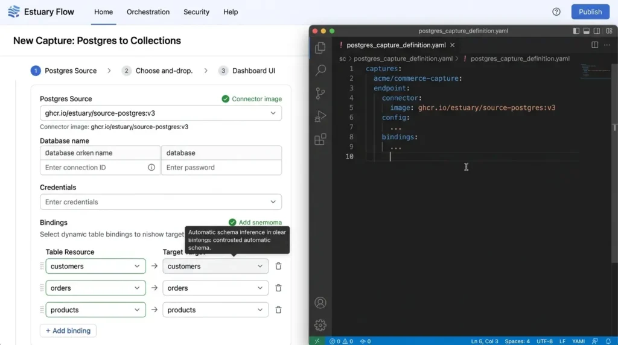The height and width of the screenshot is (345, 618).
Task: Click the Enter password field
Action: (x=221, y=168)
